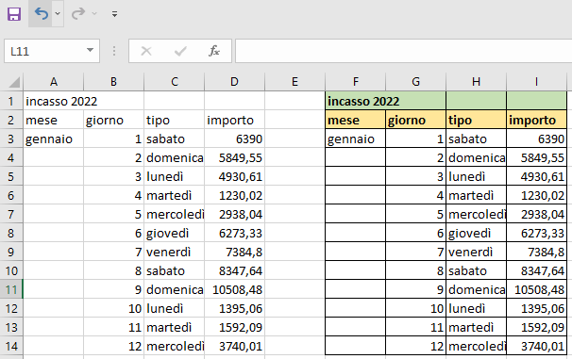572x359 pixels.
Task: Click bold yellow cell I2 'importo'
Action: 536,120
